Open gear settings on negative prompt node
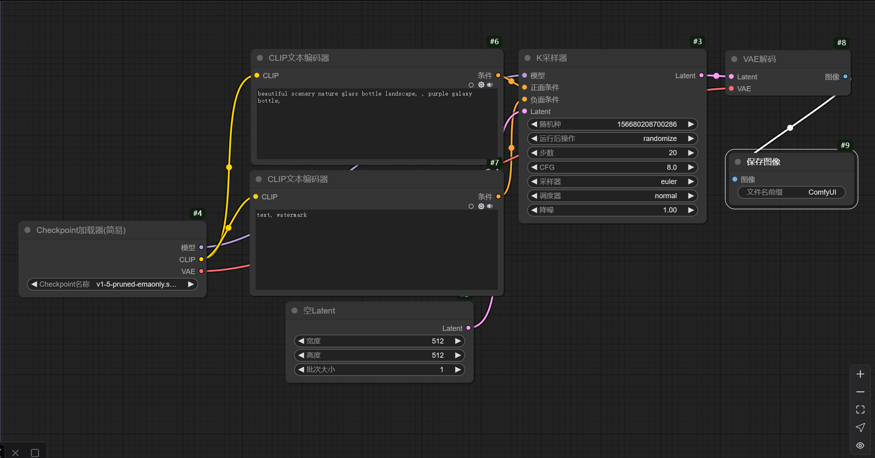This screenshot has width=875, height=458. tap(481, 206)
